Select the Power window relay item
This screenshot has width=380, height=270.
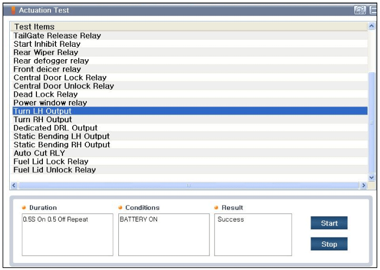coord(50,103)
